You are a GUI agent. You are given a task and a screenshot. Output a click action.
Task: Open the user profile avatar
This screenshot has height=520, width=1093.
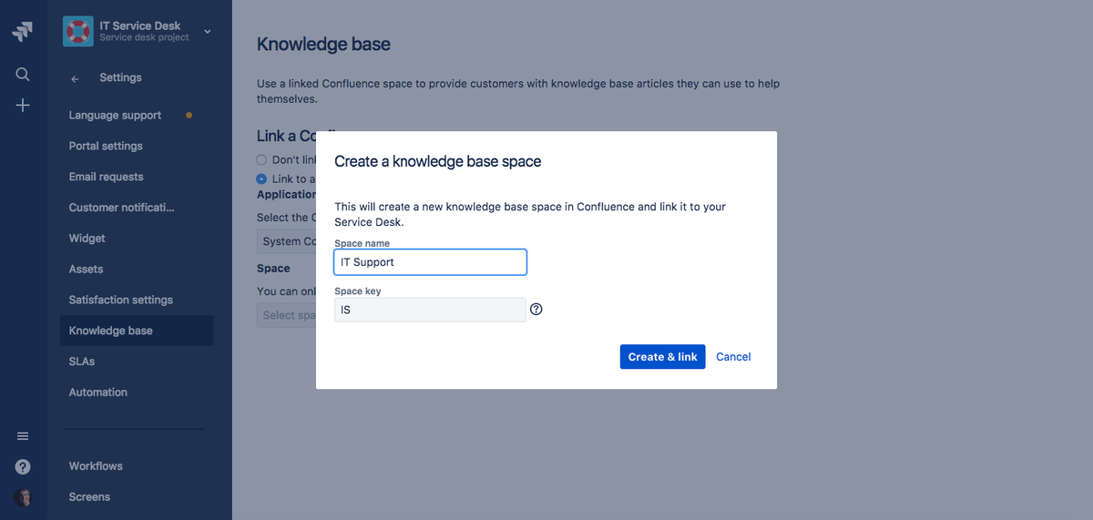pos(23,497)
